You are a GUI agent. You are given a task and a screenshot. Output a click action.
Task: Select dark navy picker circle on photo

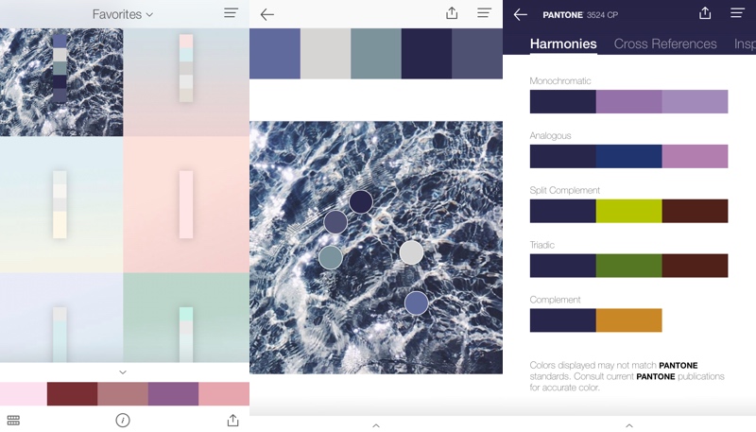tap(361, 201)
